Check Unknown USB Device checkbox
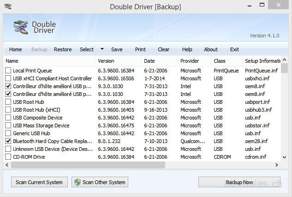292x197 pixels. (8, 149)
